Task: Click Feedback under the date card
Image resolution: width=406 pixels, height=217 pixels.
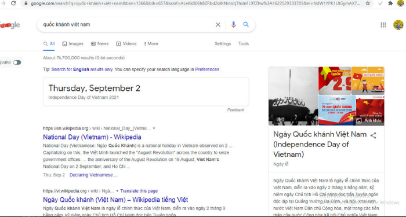Action: (235, 110)
